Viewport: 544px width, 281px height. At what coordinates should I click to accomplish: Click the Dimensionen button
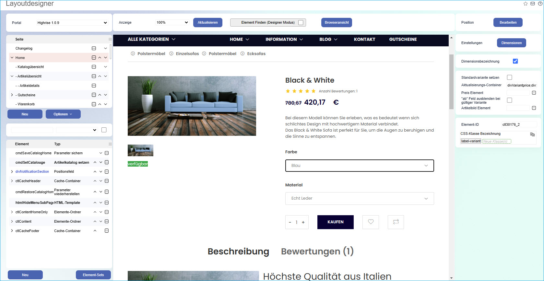click(x=512, y=43)
